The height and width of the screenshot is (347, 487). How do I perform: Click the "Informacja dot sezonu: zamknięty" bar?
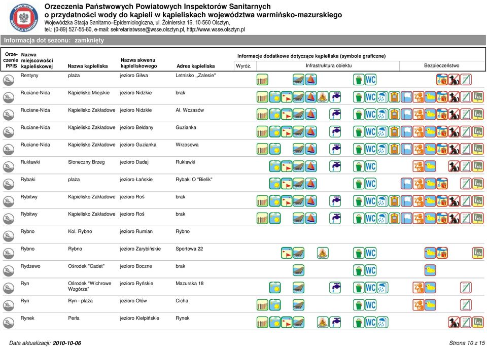pos(243,41)
